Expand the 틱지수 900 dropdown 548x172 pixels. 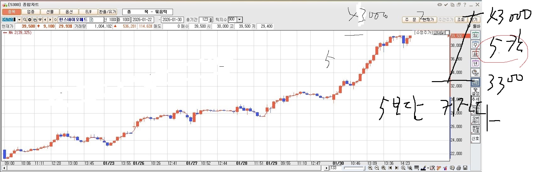[240, 19]
